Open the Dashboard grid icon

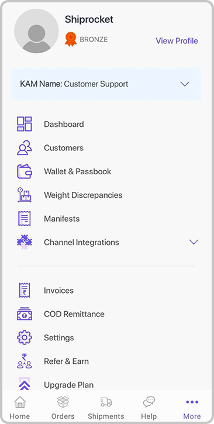pyautogui.click(x=25, y=124)
